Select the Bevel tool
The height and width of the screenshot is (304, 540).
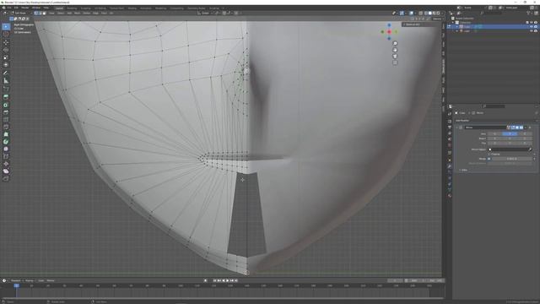click(x=6, y=112)
